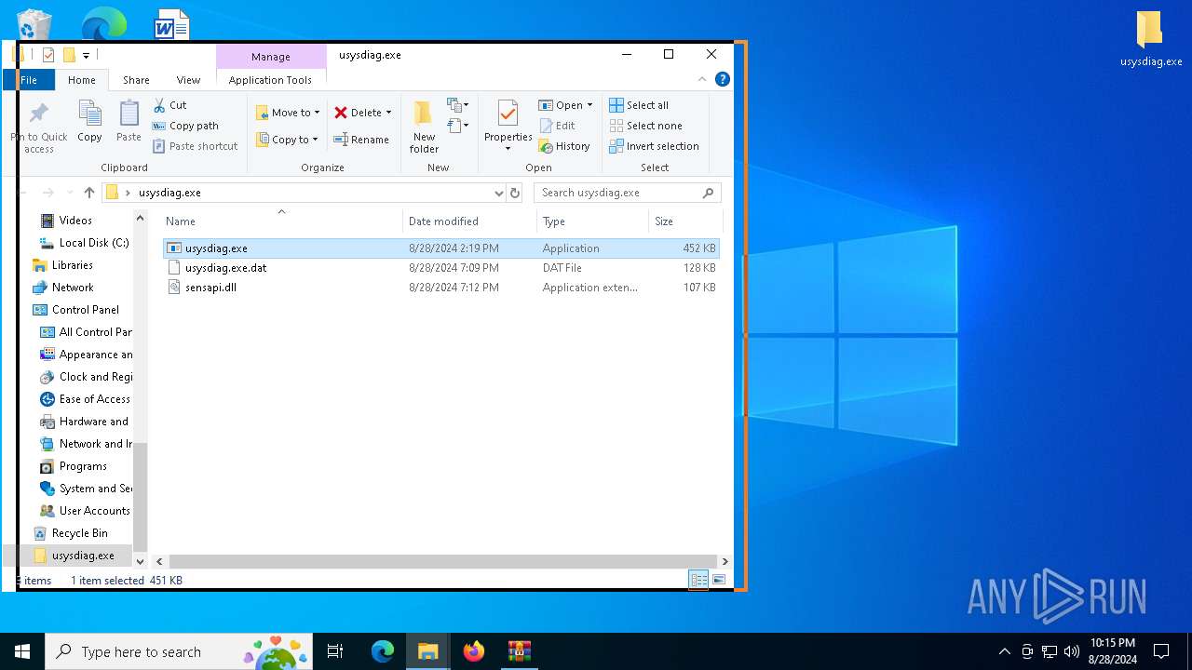Viewport: 1192px width, 670px height.
Task: Switch to the View tab
Action: 189,80
